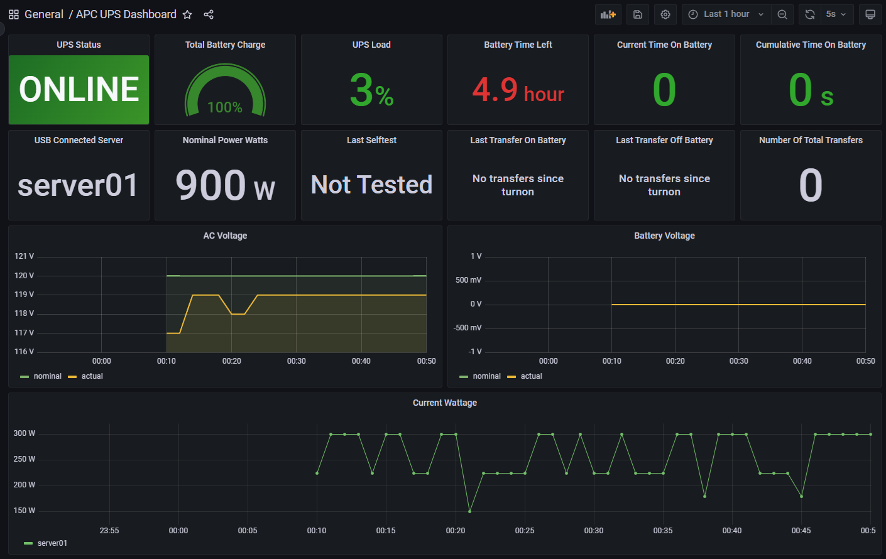Open the Battery Time Left panel menu
The height and width of the screenshot is (559, 886).
coord(518,45)
